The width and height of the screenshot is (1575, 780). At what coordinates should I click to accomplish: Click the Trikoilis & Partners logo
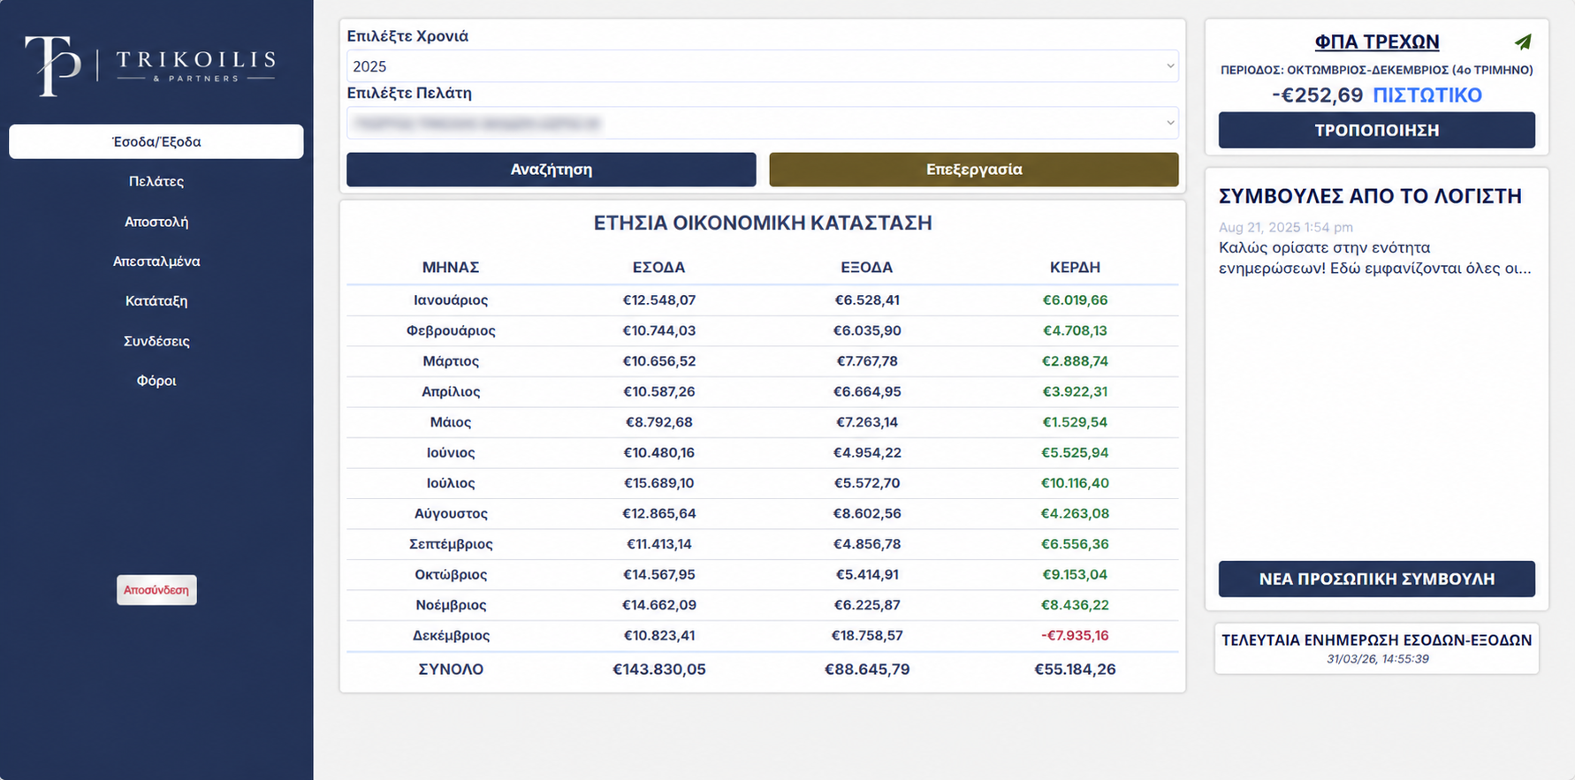151,65
